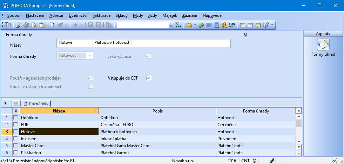Open print preview magnifier icon
The width and height of the screenshot is (344, 164).
[x=34, y=25]
